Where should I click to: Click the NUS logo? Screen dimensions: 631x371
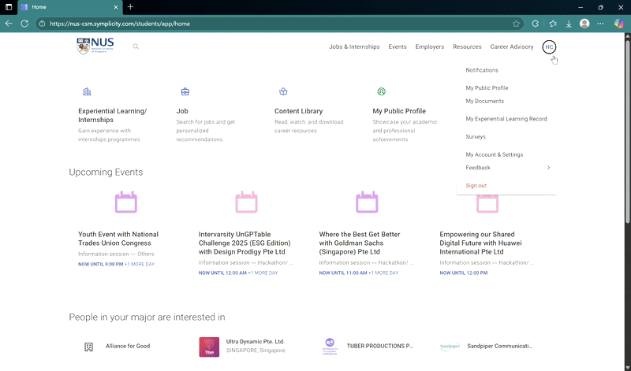click(x=95, y=46)
